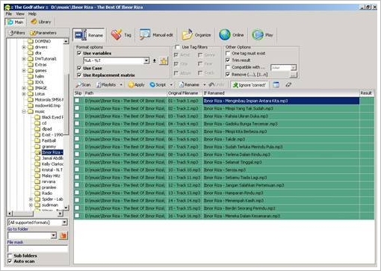Toggle the Remove (...), [1..n] checkbox
Viewport: 381px width, 271px height.
coord(228,75)
